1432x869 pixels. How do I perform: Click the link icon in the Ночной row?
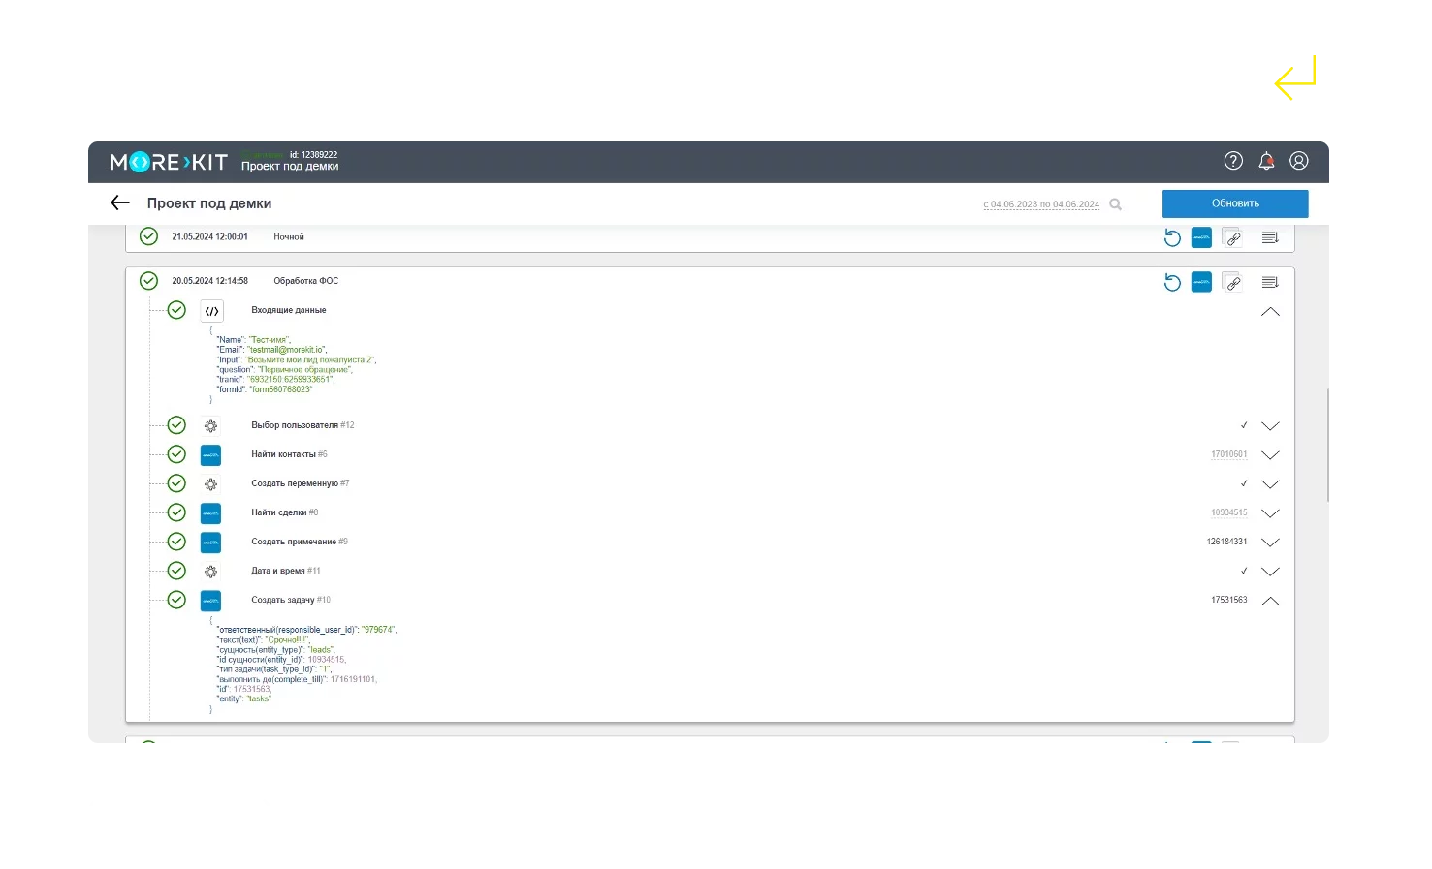click(1232, 237)
